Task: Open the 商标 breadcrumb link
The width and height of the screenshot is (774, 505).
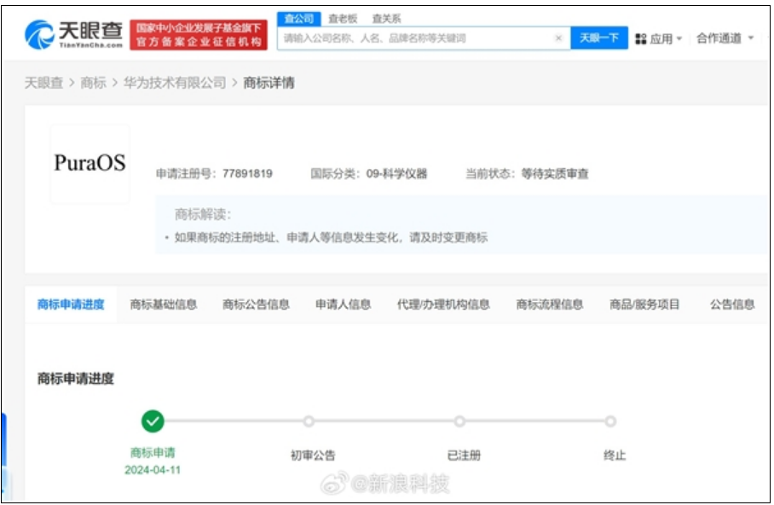Action: (93, 83)
